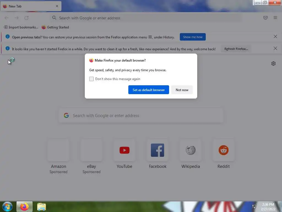The image size is (282, 212).
Task: Dismiss the Refresh Firefox notification bar
Action: click(275, 49)
